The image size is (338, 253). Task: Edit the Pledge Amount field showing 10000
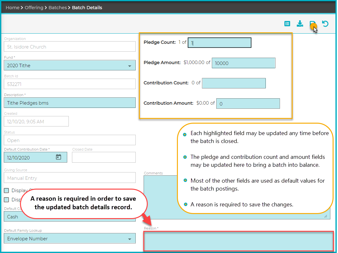point(244,63)
